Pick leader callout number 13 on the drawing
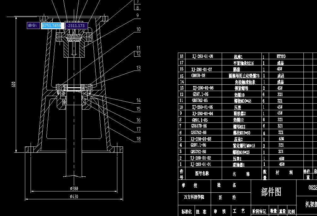317x216 pixels. 138,68
